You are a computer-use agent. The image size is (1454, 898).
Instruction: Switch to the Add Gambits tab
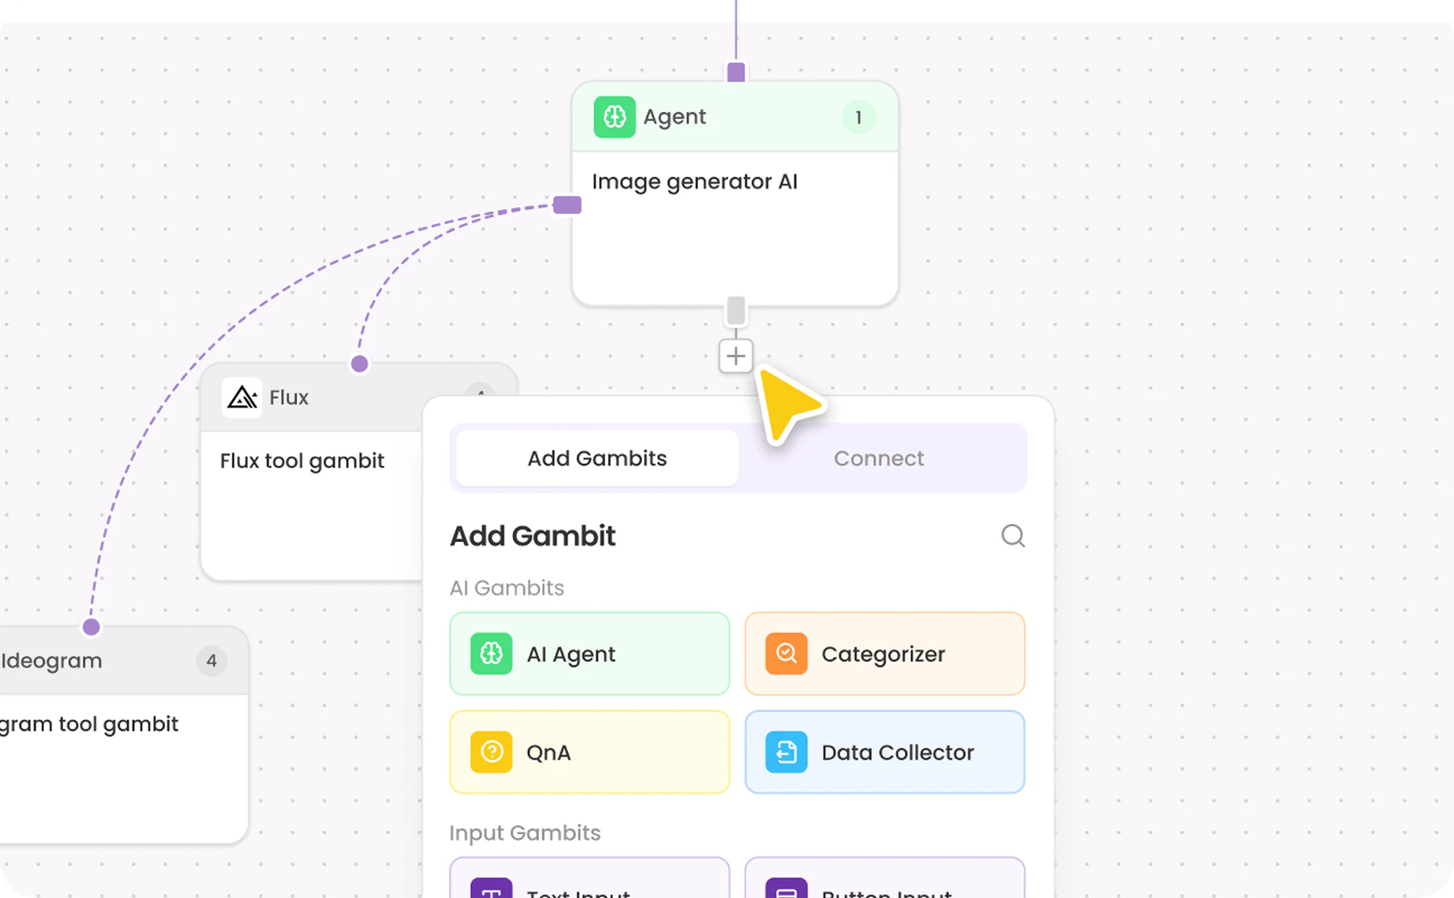click(596, 458)
